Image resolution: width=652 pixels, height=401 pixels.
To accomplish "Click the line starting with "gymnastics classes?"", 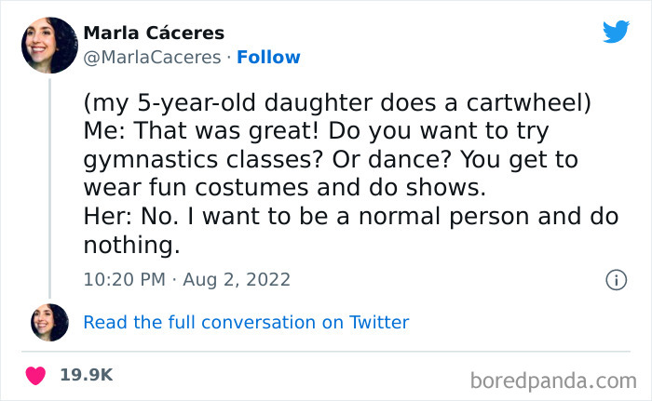I will click(x=331, y=159).
